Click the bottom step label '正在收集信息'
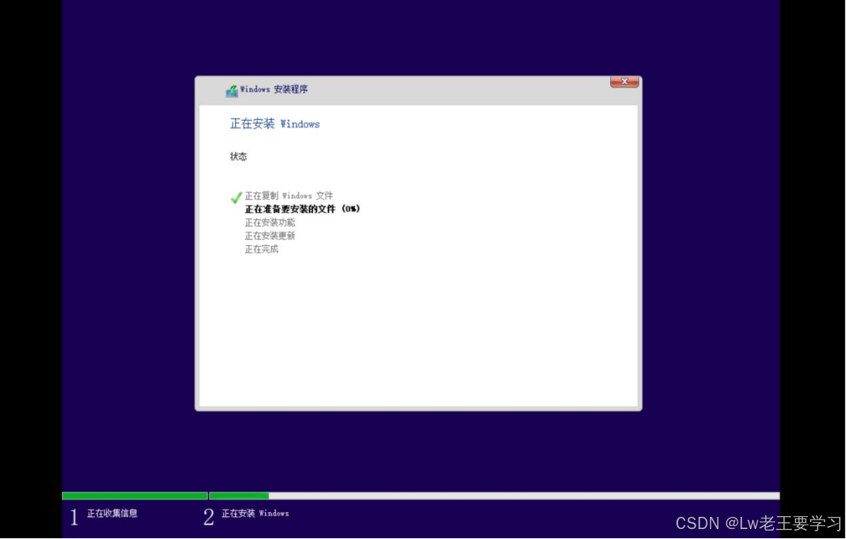Screen dimensions: 846x539 pos(112,513)
